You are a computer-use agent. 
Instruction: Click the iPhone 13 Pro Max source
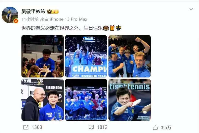point(68,19)
